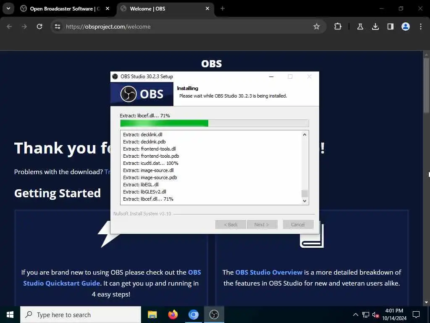This screenshot has width=430, height=323.
Task: Open network status tray icon
Action: (x=366, y=315)
